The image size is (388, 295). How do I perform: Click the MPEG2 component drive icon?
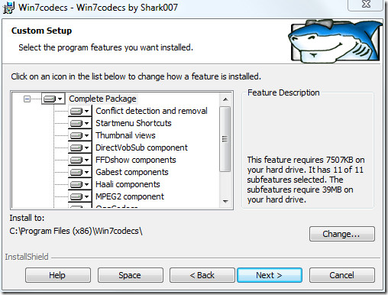(79, 196)
